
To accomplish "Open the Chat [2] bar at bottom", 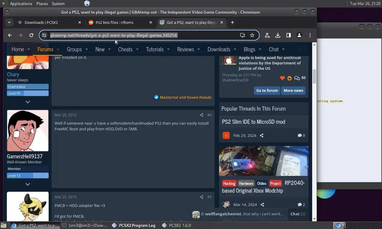I will click(x=298, y=214).
